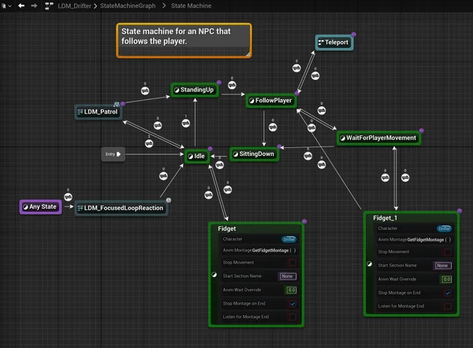Click the State Machine breadcrumb
Image resolution: width=473 pixels, height=348 pixels.
(x=192, y=6)
